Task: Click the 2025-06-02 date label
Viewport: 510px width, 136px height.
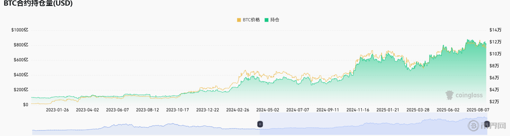Action: [448, 110]
